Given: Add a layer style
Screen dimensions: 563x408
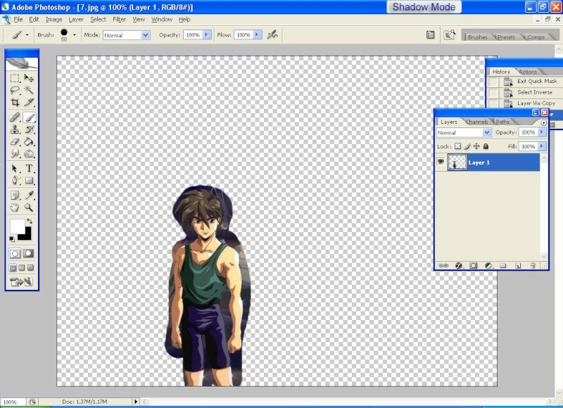Looking at the screenshot, I should pyautogui.click(x=459, y=265).
